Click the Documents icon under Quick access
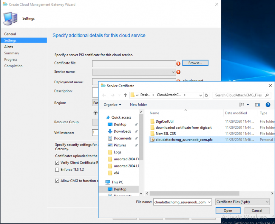The width and height of the screenshot is (275, 224). [x=110, y=138]
